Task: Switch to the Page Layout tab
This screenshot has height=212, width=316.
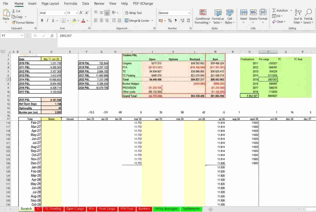Action: [50, 3]
